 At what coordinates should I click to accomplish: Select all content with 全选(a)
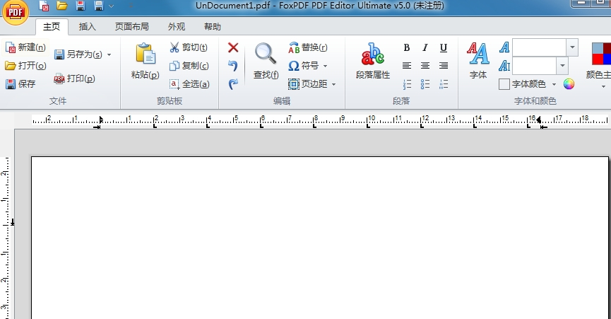point(189,84)
